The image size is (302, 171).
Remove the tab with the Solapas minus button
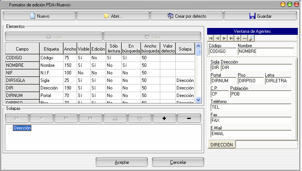189,118
